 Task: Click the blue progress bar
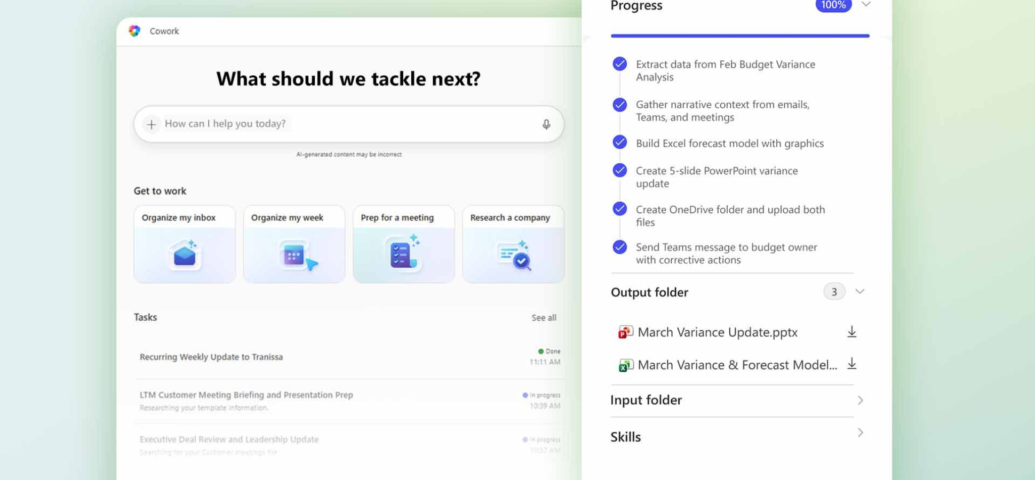point(740,36)
